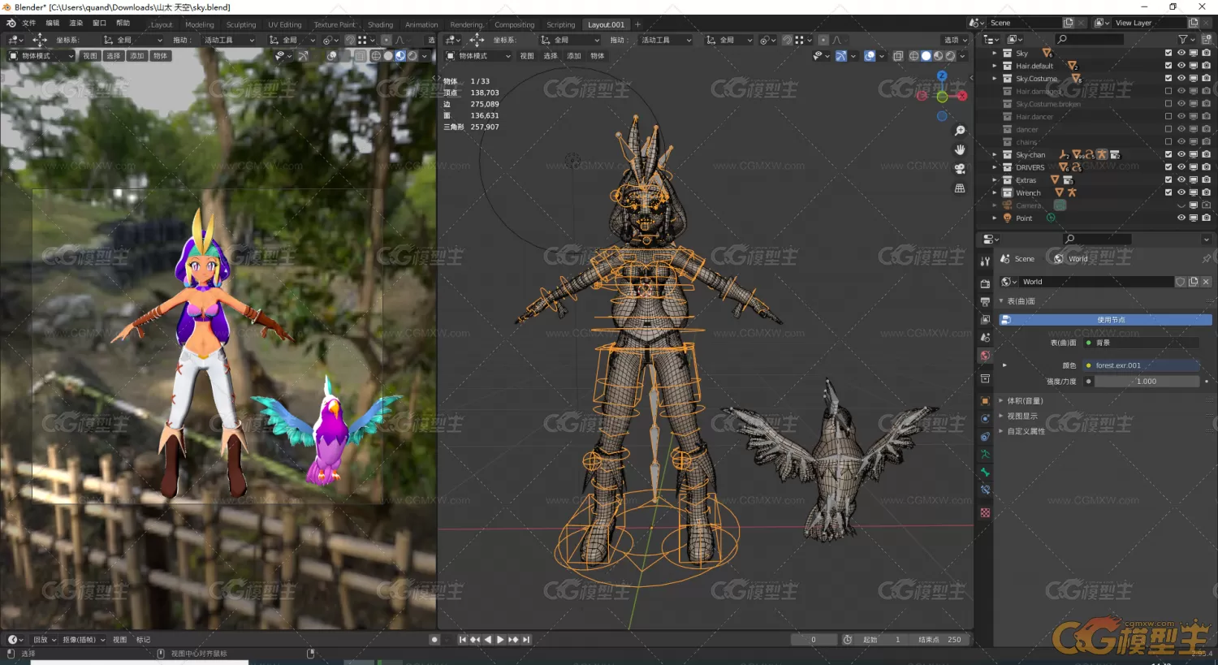Open the Physics properties tab icon

click(985, 419)
